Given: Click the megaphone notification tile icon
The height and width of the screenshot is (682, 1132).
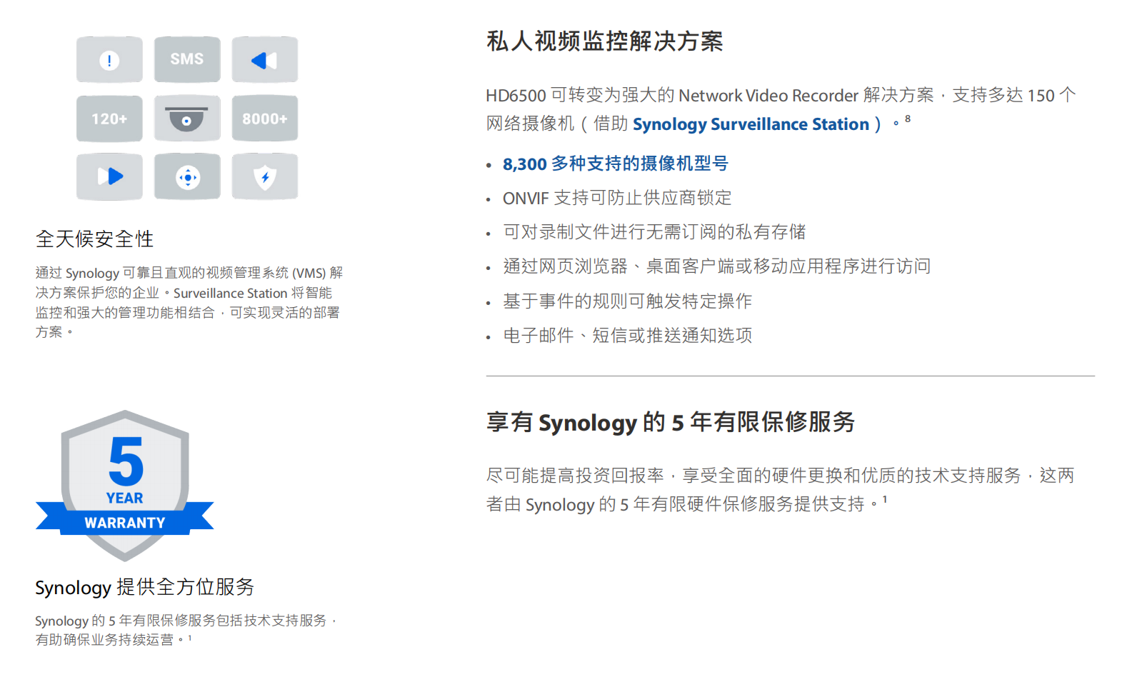Looking at the screenshot, I should (265, 60).
